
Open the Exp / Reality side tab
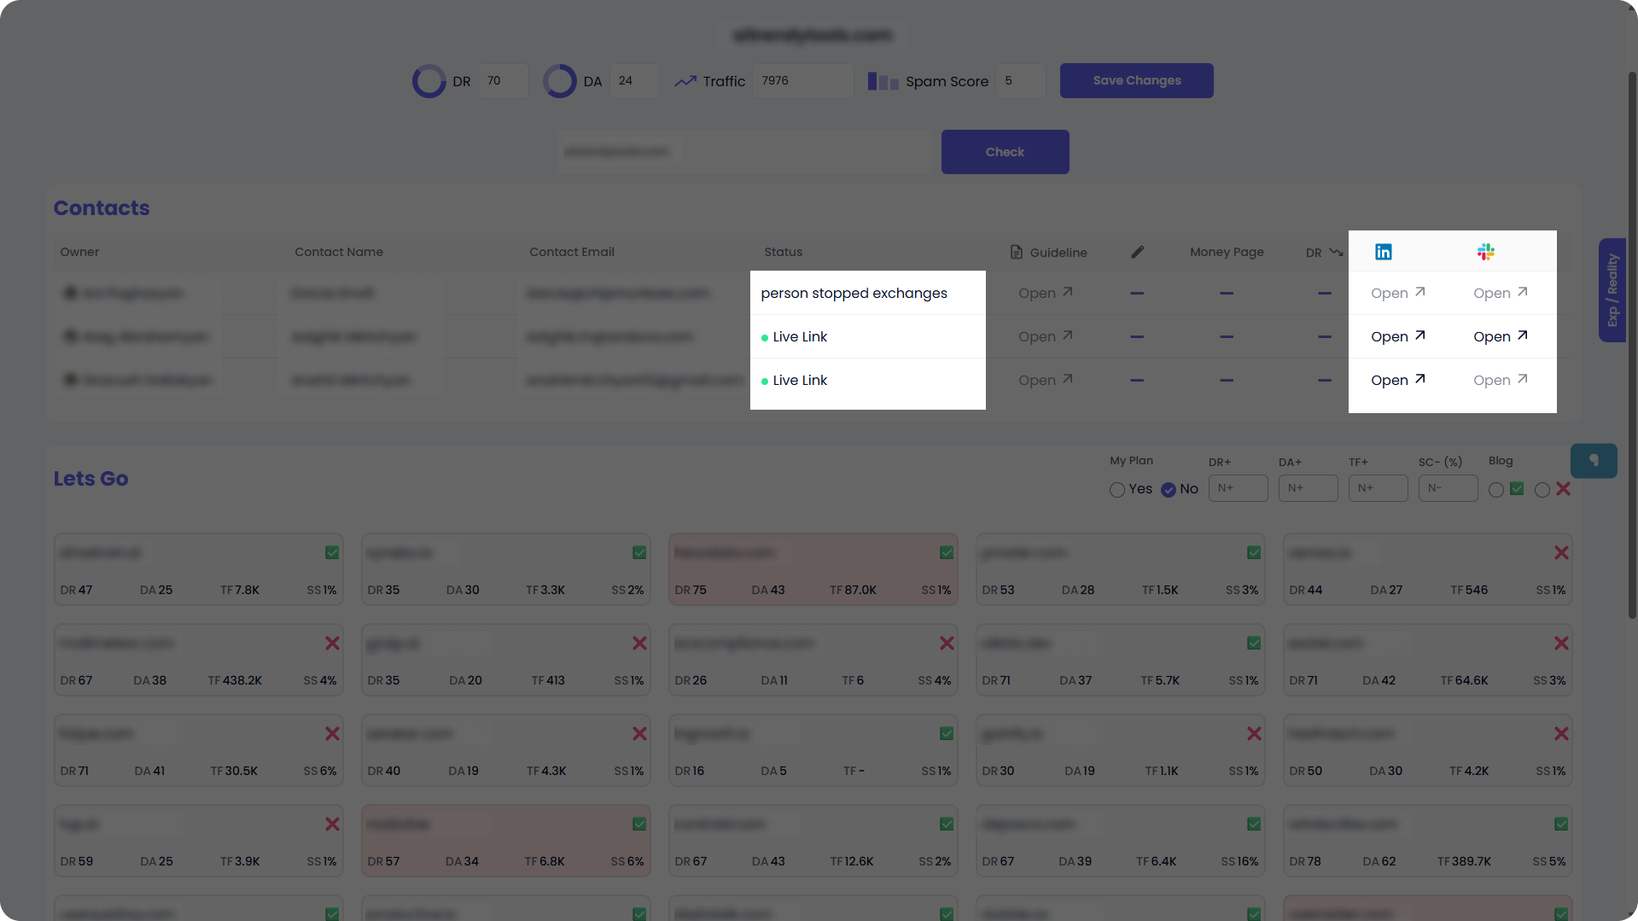tap(1612, 290)
